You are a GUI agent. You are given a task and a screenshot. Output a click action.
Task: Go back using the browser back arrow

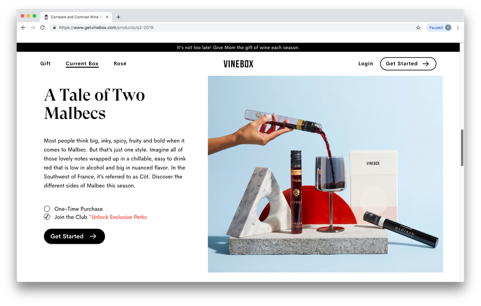23,28
